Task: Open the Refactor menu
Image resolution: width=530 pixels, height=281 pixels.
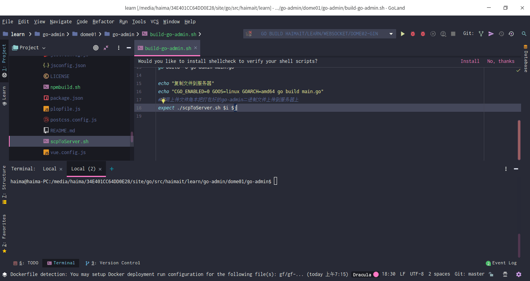Action: pos(104,22)
